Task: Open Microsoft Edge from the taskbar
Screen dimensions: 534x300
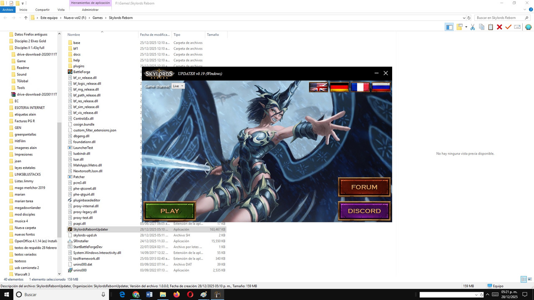Action: point(122,295)
